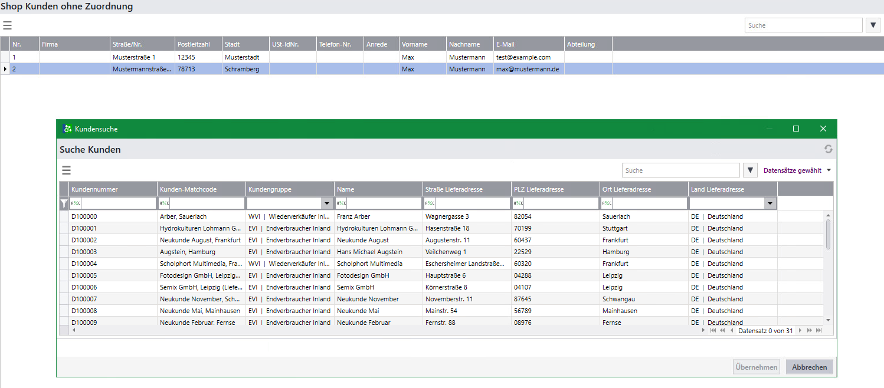Image resolution: width=884 pixels, height=388 pixels.
Task: Click filter operator icon for Kundennummer column
Action: (x=76, y=203)
